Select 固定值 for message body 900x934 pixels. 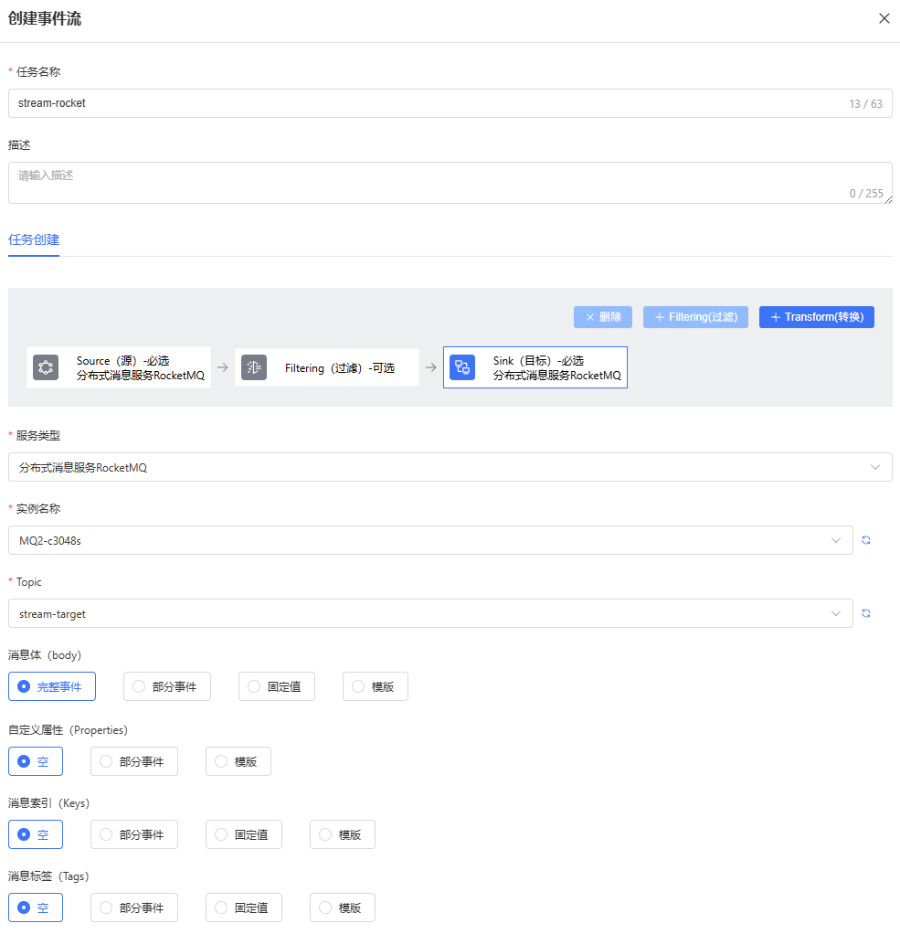point(276,687)
